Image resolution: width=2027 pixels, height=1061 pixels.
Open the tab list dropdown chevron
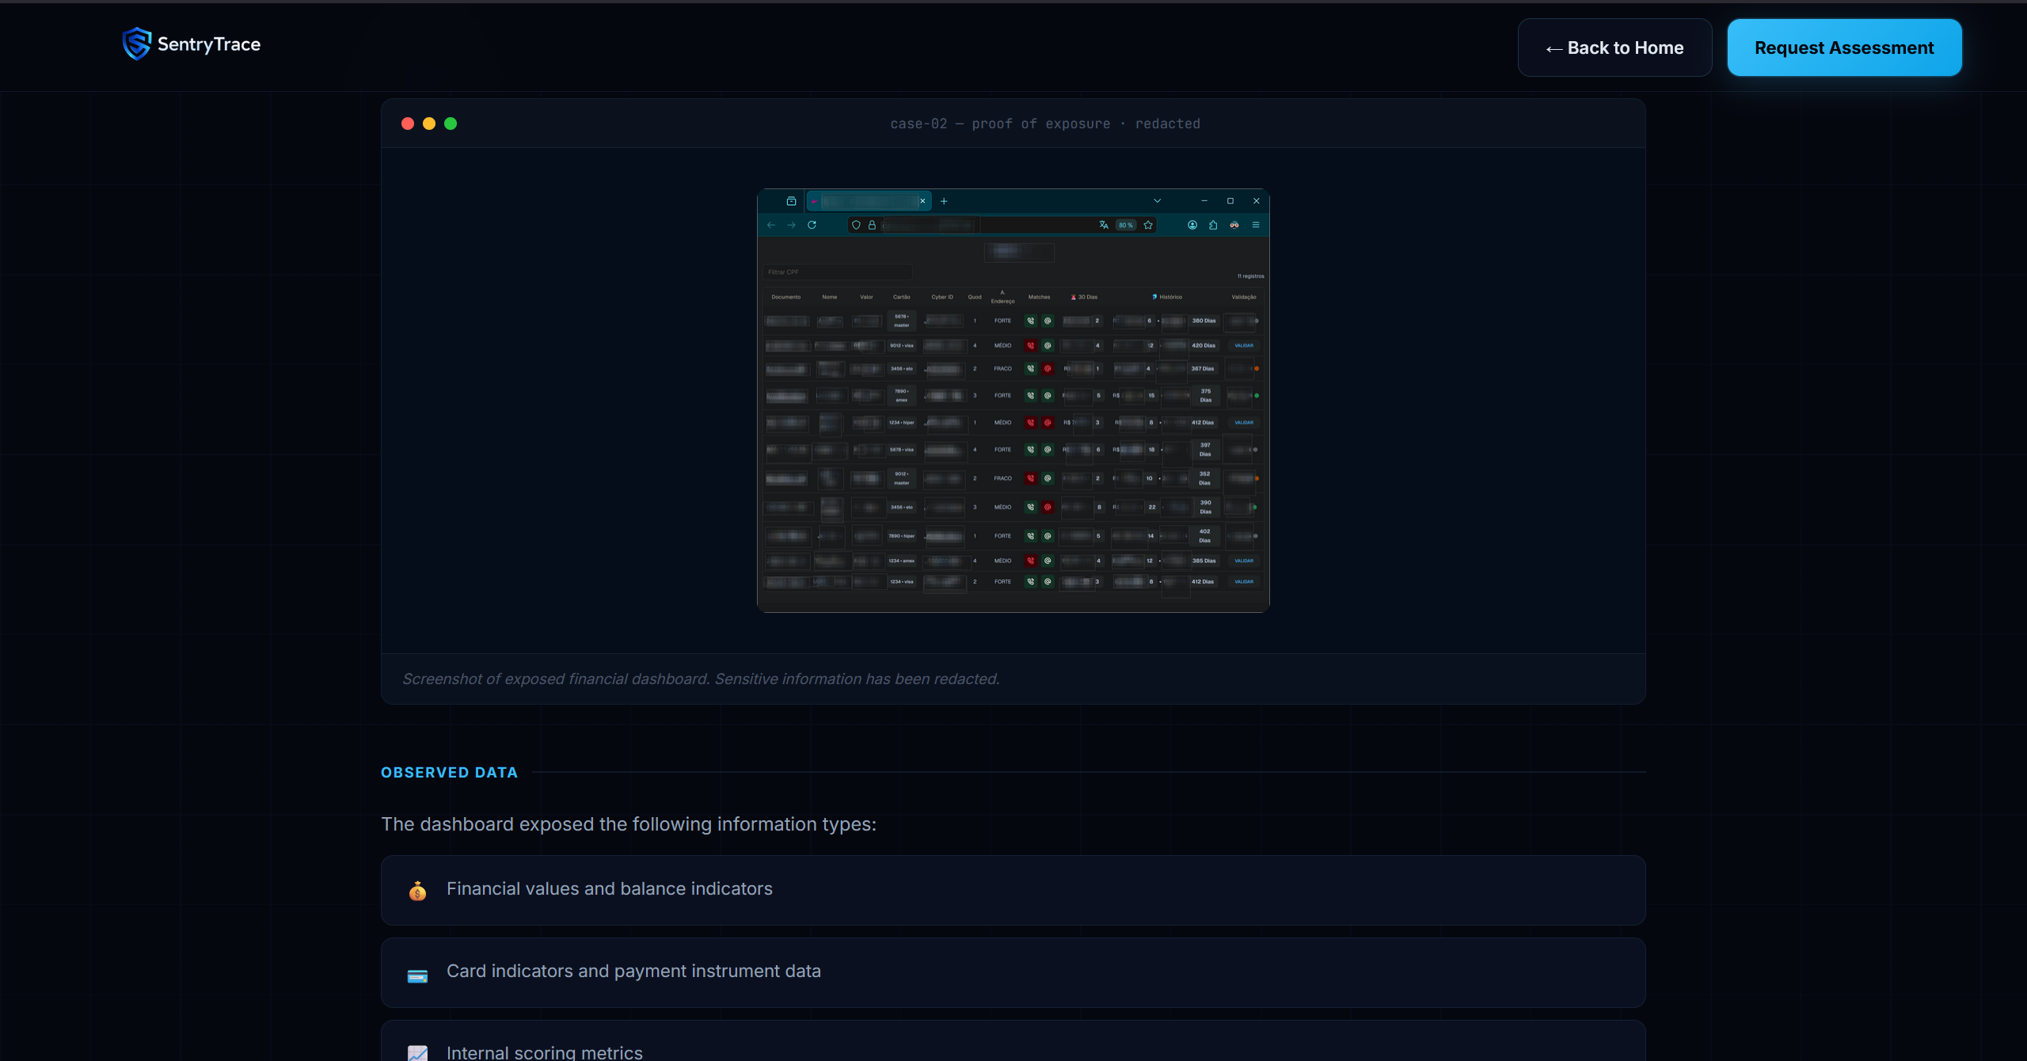click(x=1157, y=200)
